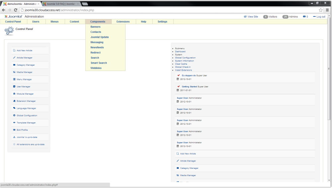Viewport: 332px width, 188px height.
Task: Click the Module Manager cube icon in left panel
Action: (x=14, y=94)
